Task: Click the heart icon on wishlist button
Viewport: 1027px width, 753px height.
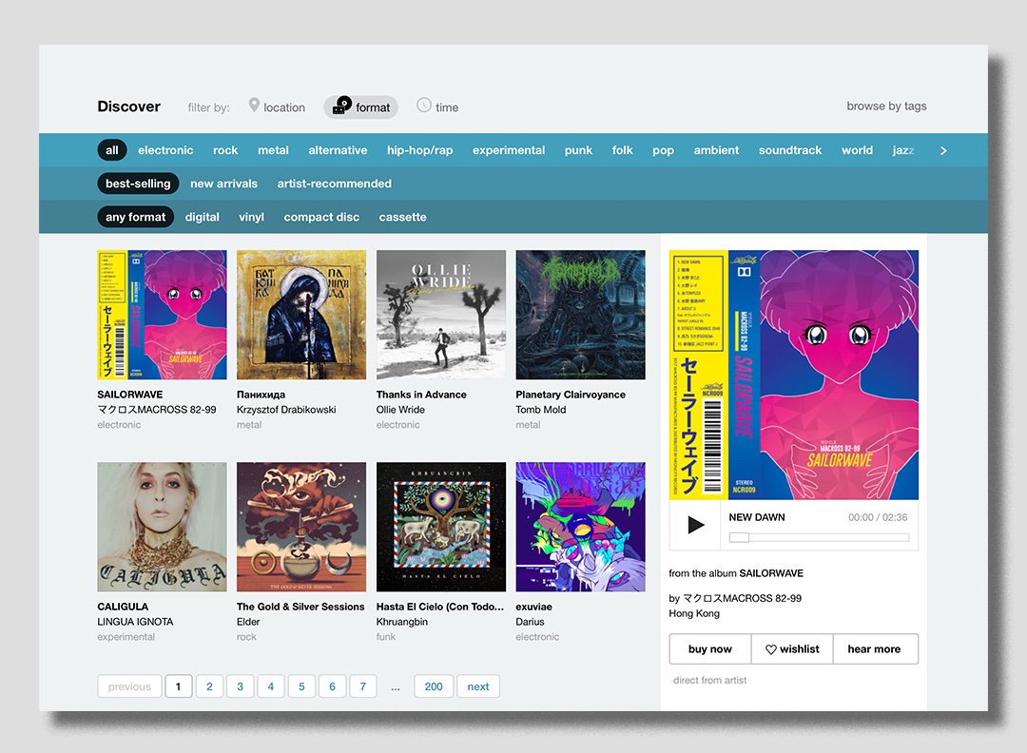Action: [771, 649]
